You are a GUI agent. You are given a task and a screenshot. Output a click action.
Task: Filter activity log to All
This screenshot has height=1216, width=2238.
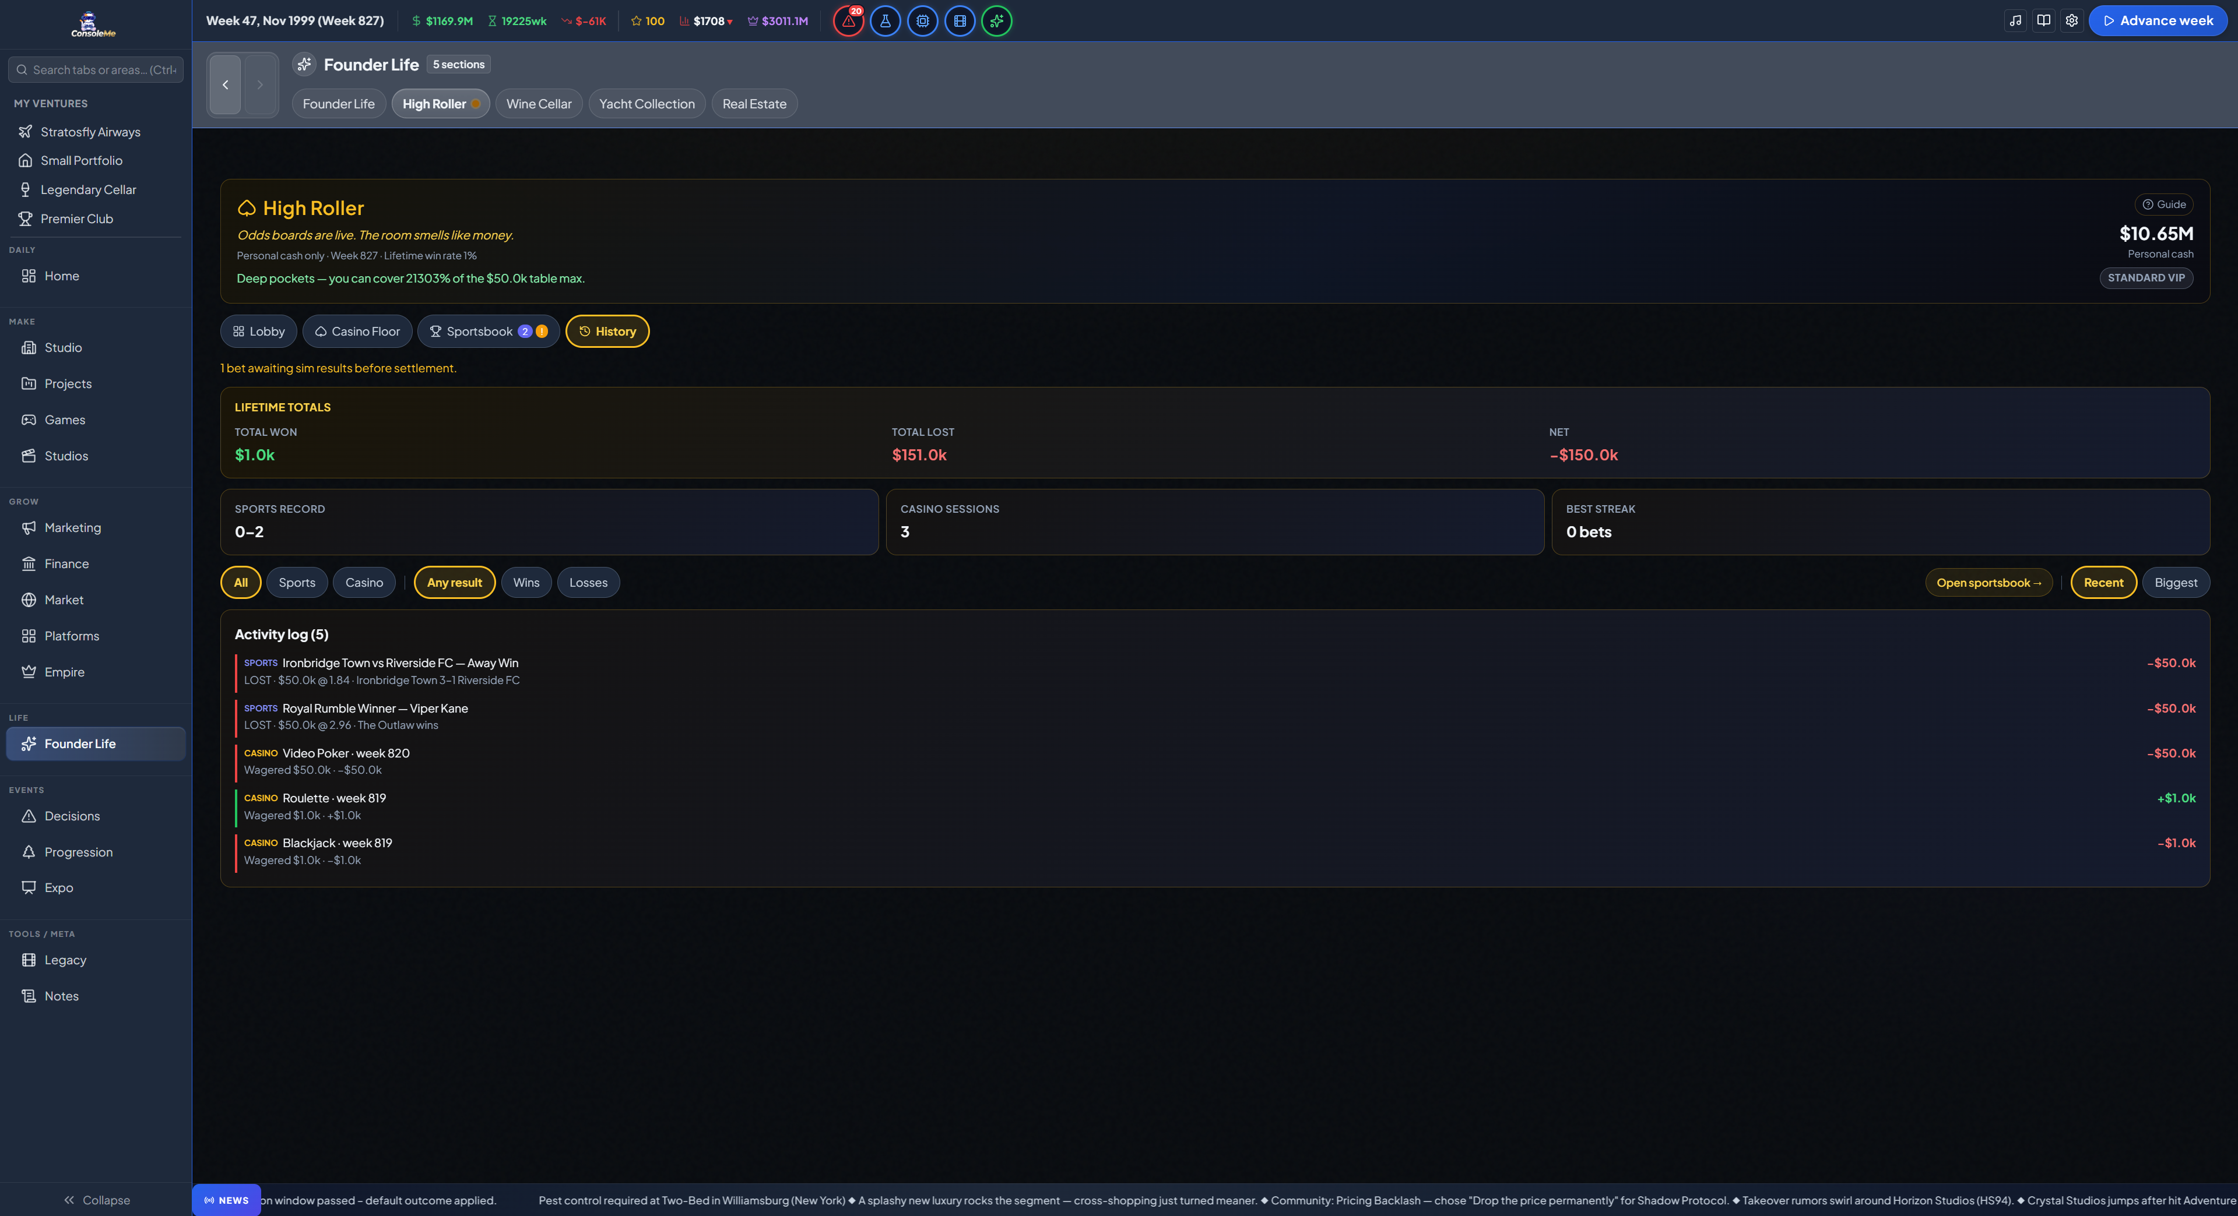[241, 583]
